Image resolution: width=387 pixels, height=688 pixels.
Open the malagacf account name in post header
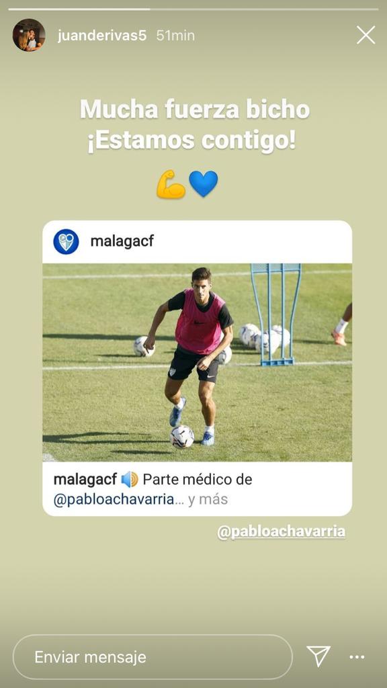tap(122, 241)
